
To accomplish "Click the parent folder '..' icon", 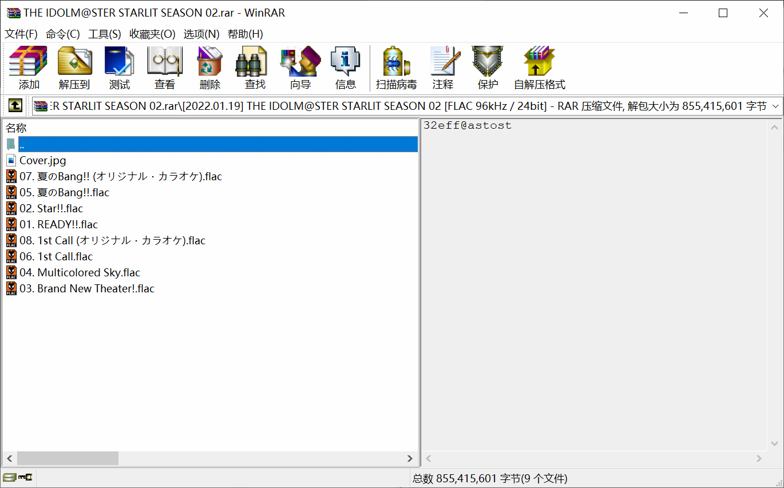I will (11, 144).
